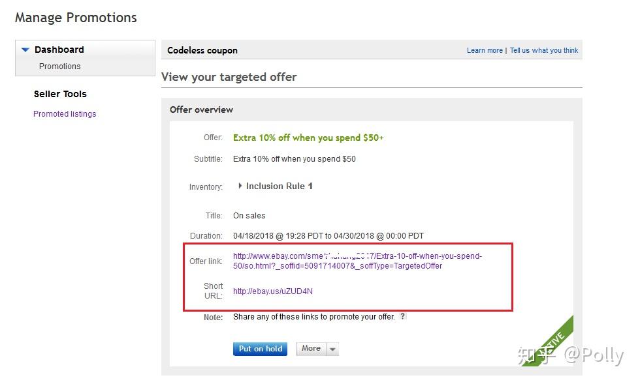Image resolution: width=640 pixels, height=384 pixels.
Task: Click the green Extra 10% off offer title
Action: pos(308,138)
